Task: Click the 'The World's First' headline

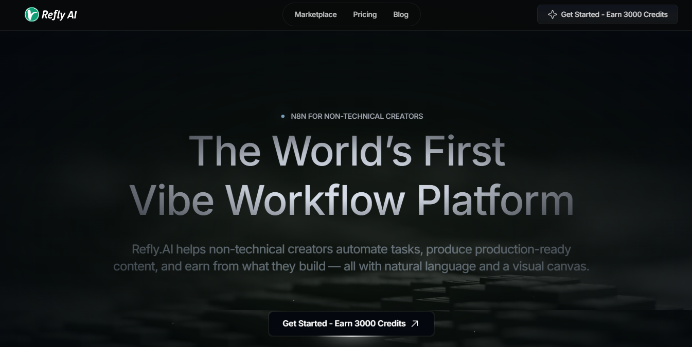Action: 347,151
